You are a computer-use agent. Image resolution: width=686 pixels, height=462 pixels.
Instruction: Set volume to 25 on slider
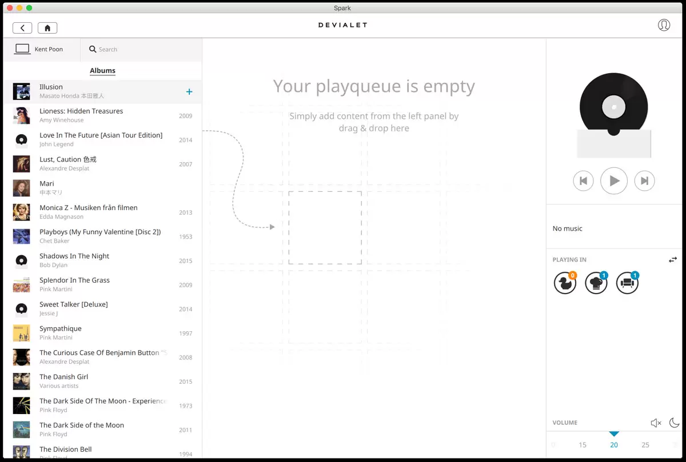(645, 445)
